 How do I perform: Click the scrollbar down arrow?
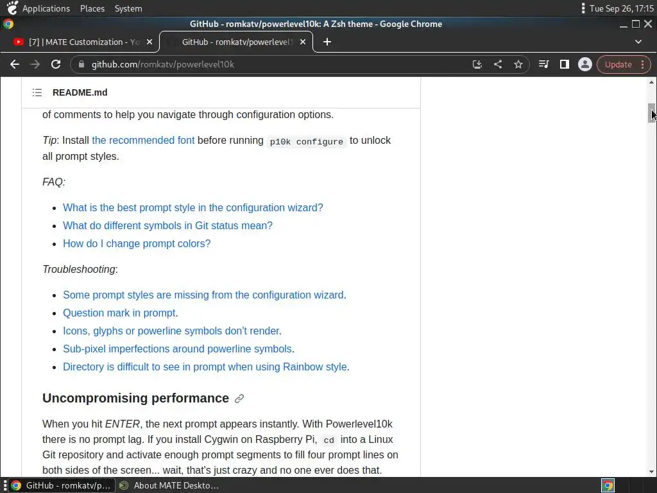652,472
